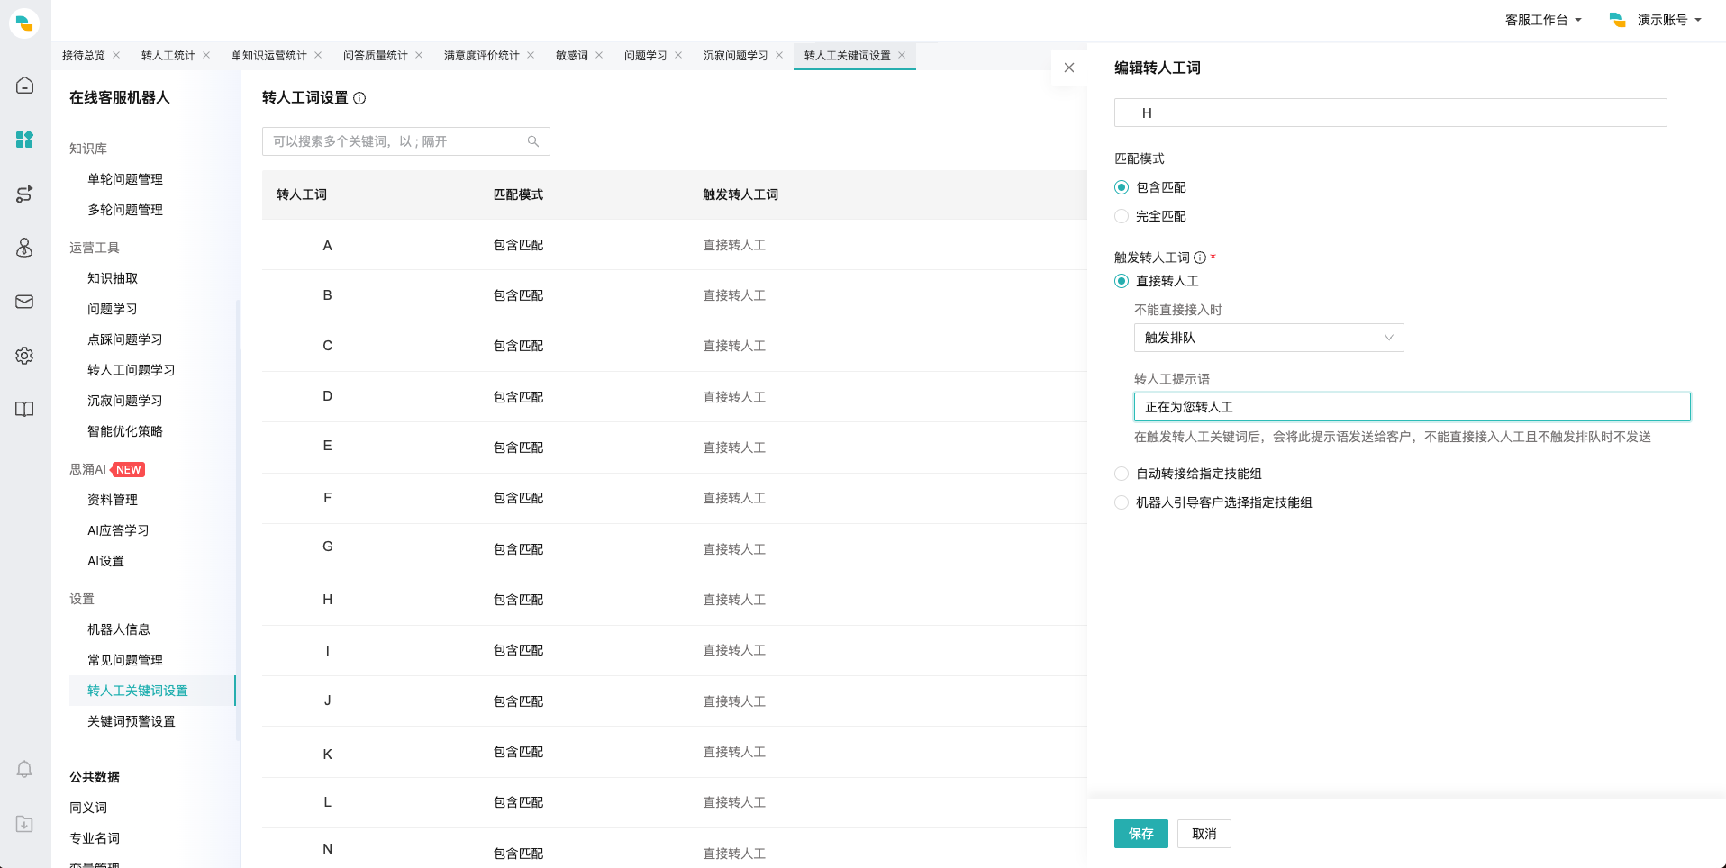Select table row with keyword H

pyautogui.click(x=674, y=600)
